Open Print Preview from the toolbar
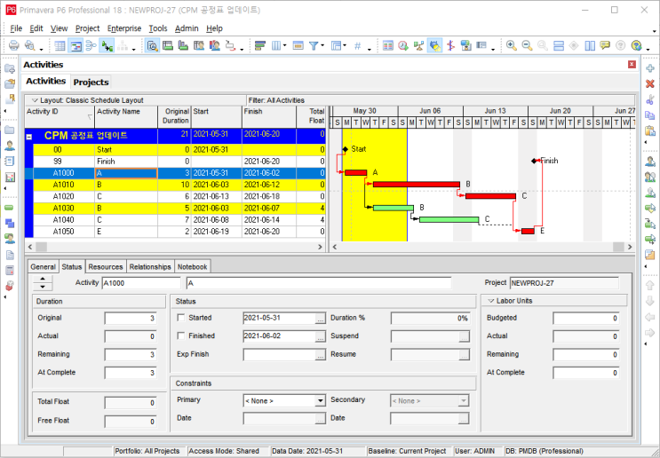This screenshot has height=458, width=660. point(29,45)
